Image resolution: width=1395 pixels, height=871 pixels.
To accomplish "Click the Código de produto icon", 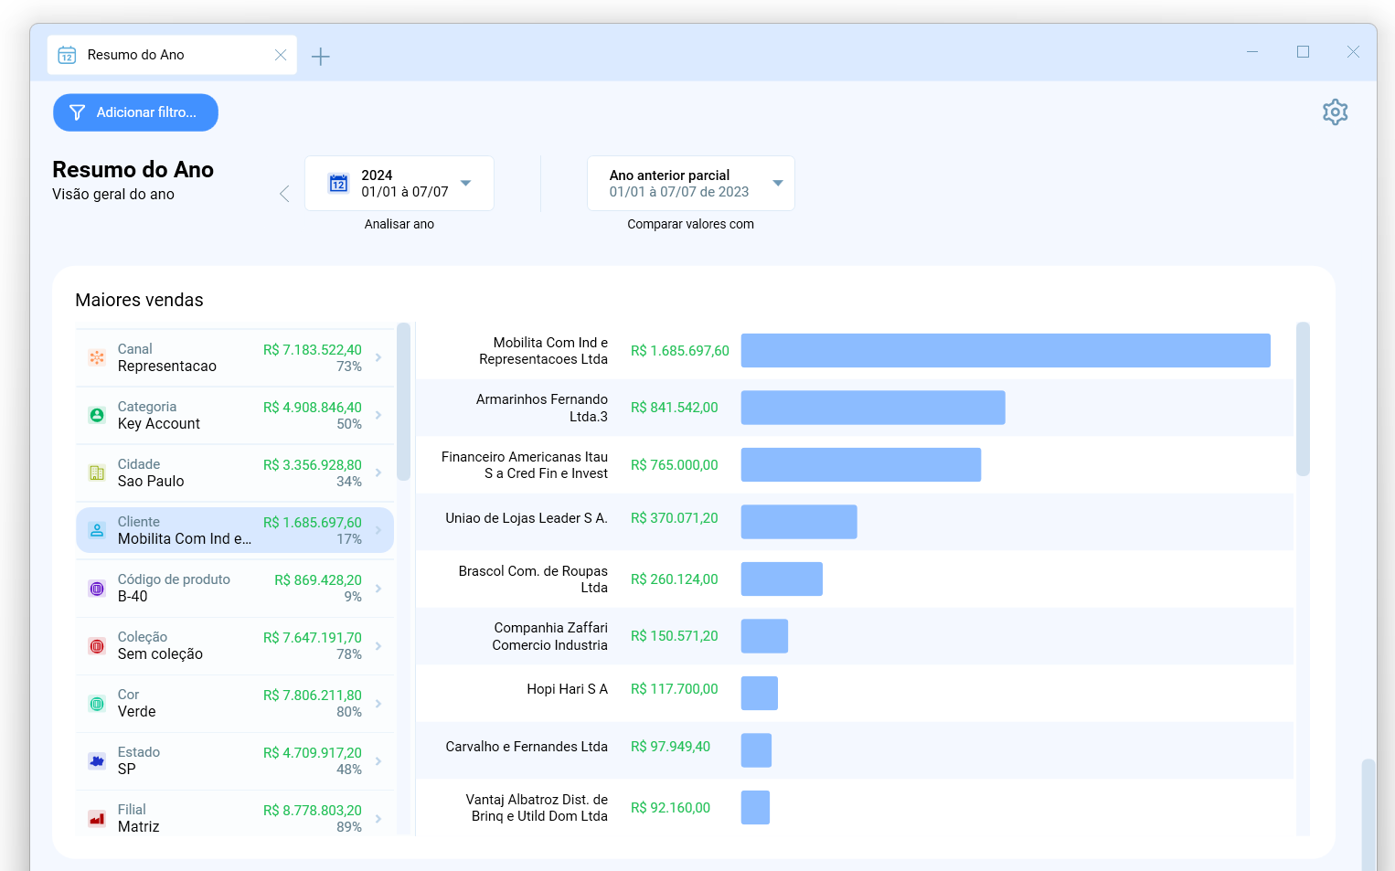I will coord(97,588).
